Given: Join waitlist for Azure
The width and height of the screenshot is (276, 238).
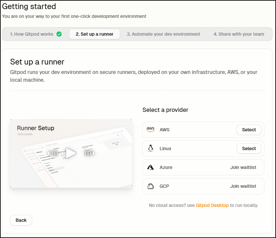Looking at the screenshot, I should [243, 167].
